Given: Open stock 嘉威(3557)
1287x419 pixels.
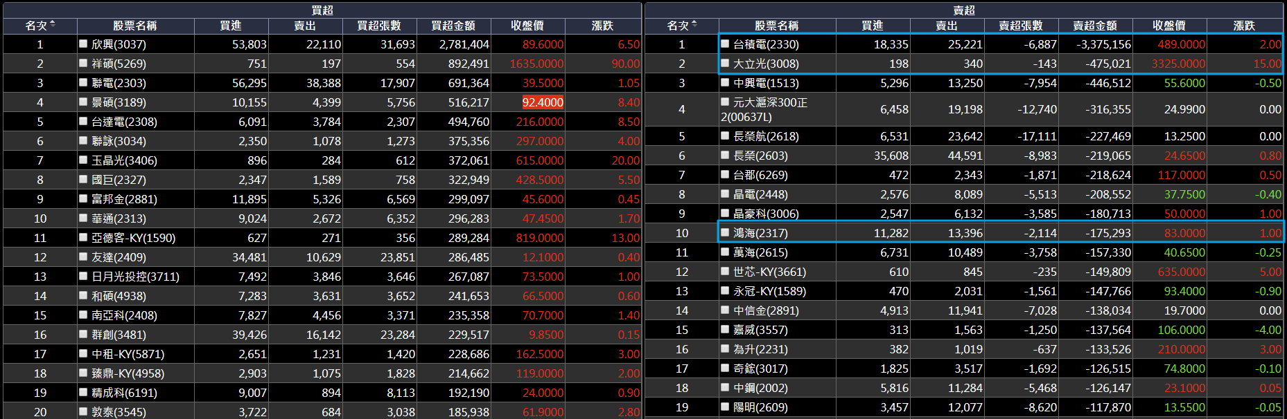Looking at the screenshot, I should pyautogui.click(x=760, y=330).
